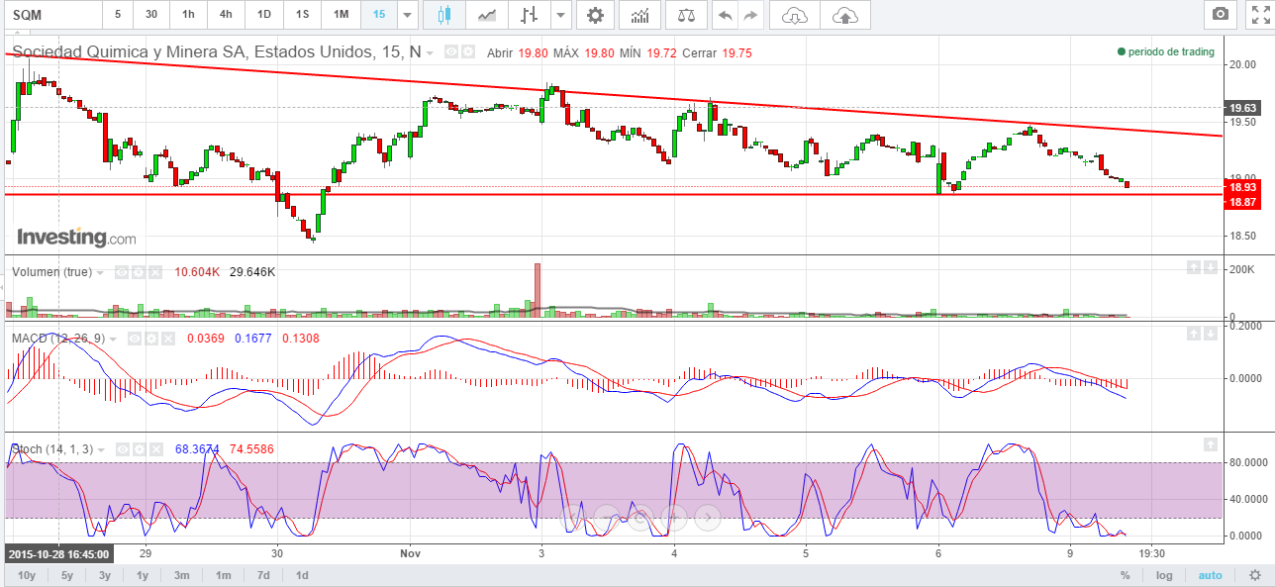Image resolution: width=1275 pixels, height=587 pixels.
Task: Save chart with cloud upload icon
Action: [844, 15]
